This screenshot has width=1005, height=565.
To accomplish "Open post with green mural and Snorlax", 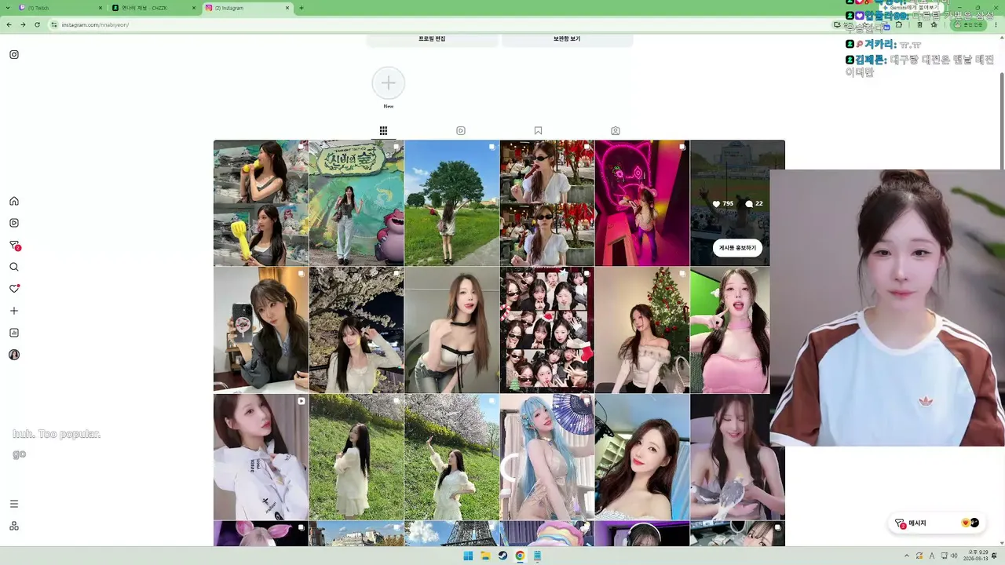I will pos(356,203).
